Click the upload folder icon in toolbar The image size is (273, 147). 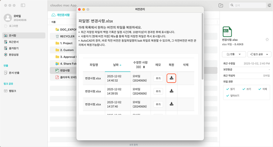tap(221, 6)
